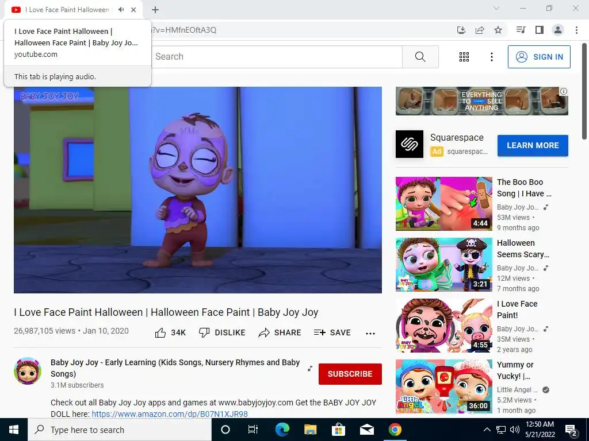Open The Boo Boo Song title
Viewport: 589px width, 441px height.
[x=524, y=188]
